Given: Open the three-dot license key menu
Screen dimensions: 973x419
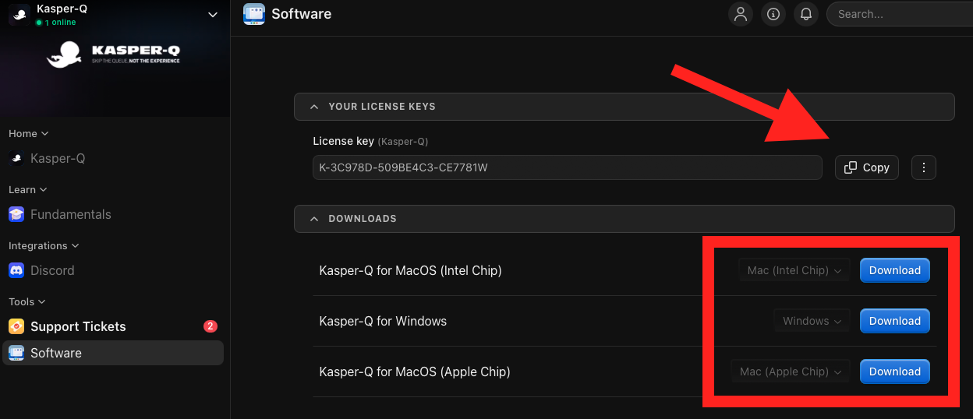Looking at the screenshot, I should coord(924,167).
